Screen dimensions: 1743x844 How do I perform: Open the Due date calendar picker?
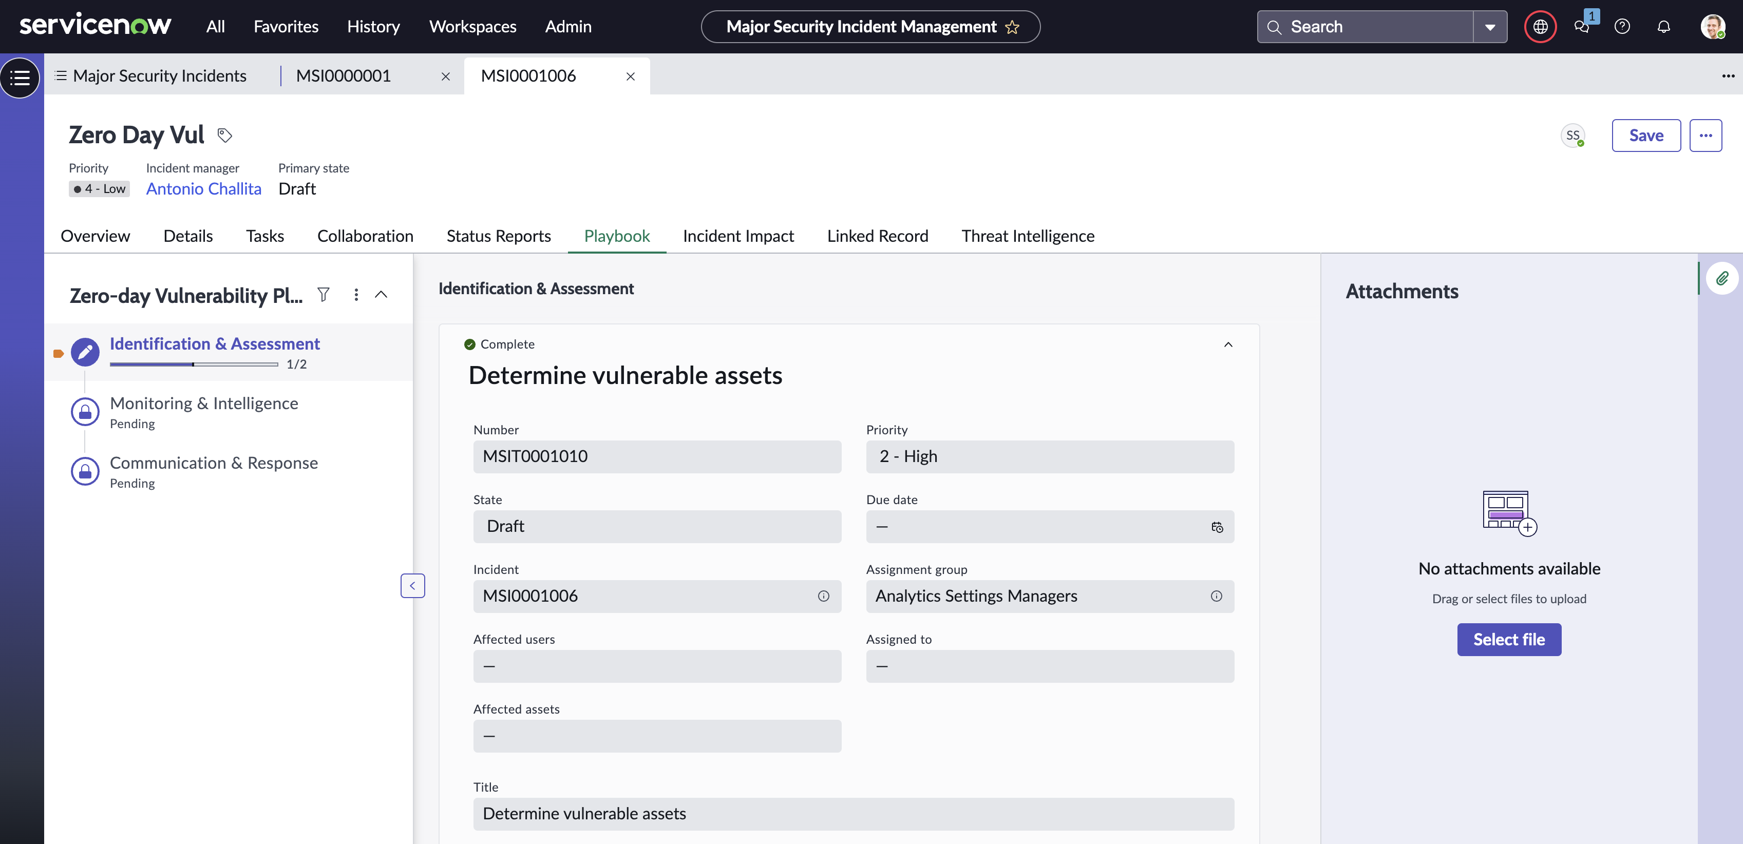(x=1217, y=527)
